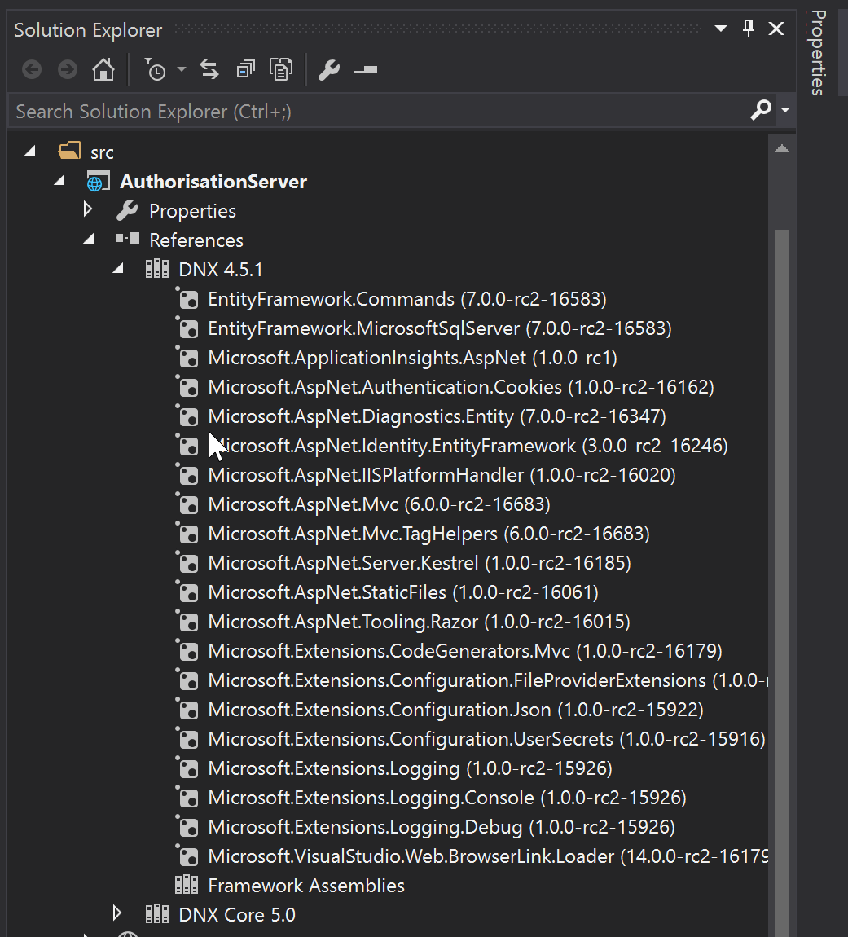Click package icon beside Microsoft.AspNet.StaticFiles
The image size is (848, 937).
pyautogui.click(x=187, y=591)
